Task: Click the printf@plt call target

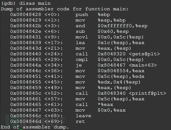Action: coord(132,93)
